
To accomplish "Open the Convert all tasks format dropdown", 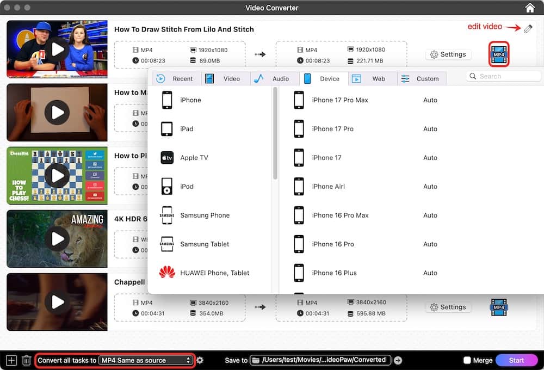I will tap(144, 360).
